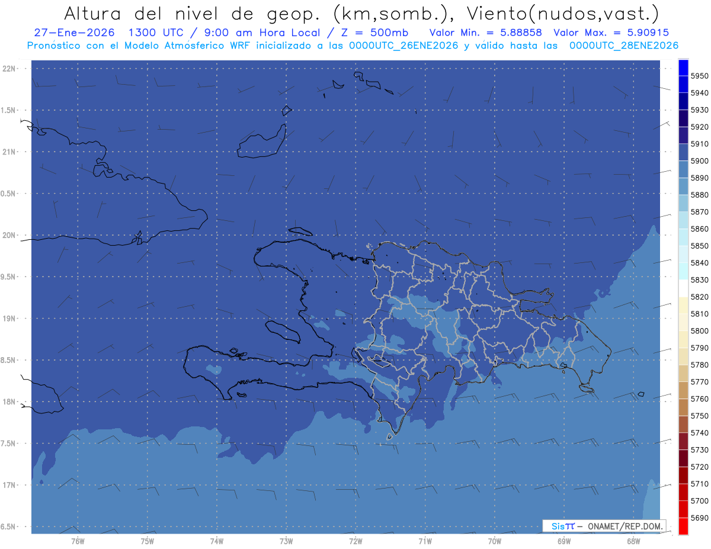Click the 5730 legend value
The width and height of the screenshot is (711, 549).
pos(699,450)
